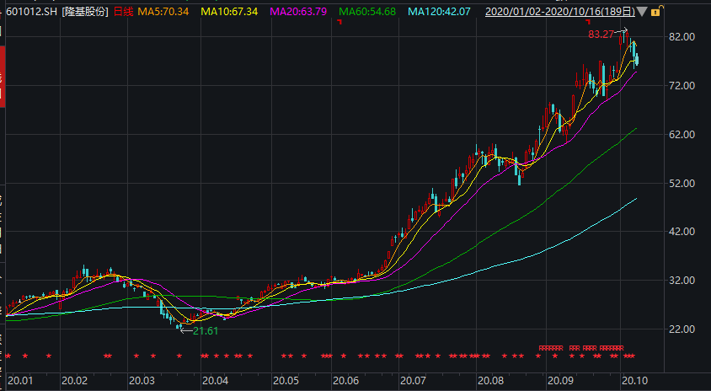Screen dimensions: 711x391
Task: Select the 日线 period label
Action: coord(123,13)
